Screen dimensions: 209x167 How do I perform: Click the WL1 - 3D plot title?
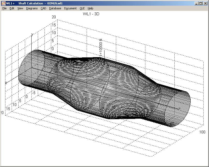[91, 14]
